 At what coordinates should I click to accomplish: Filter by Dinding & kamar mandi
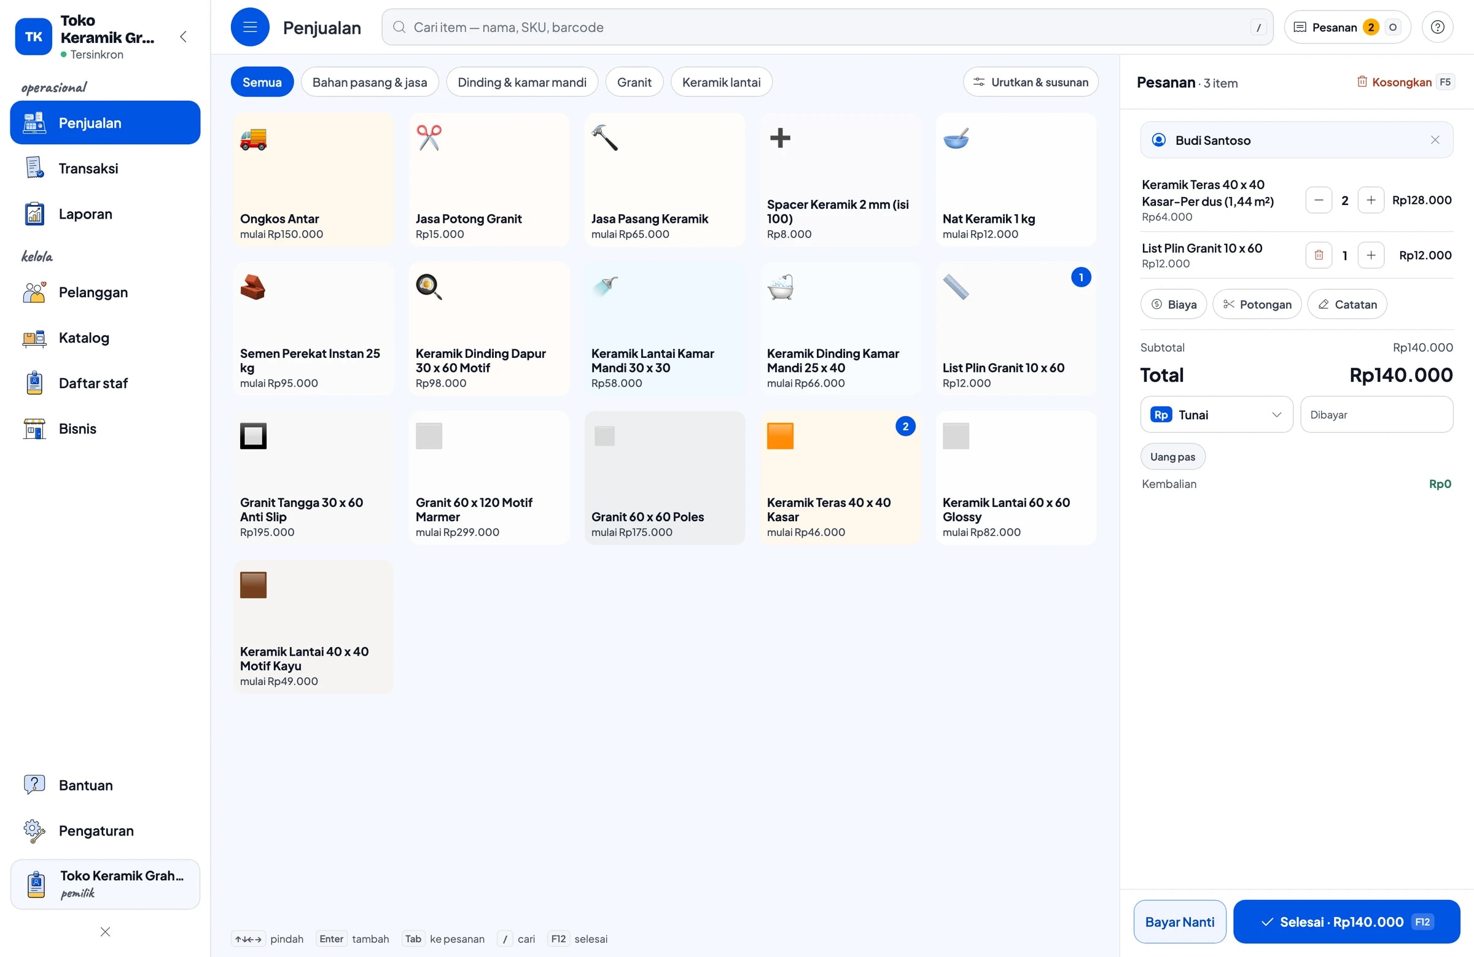pyautogui.click(x=521, y=82)
